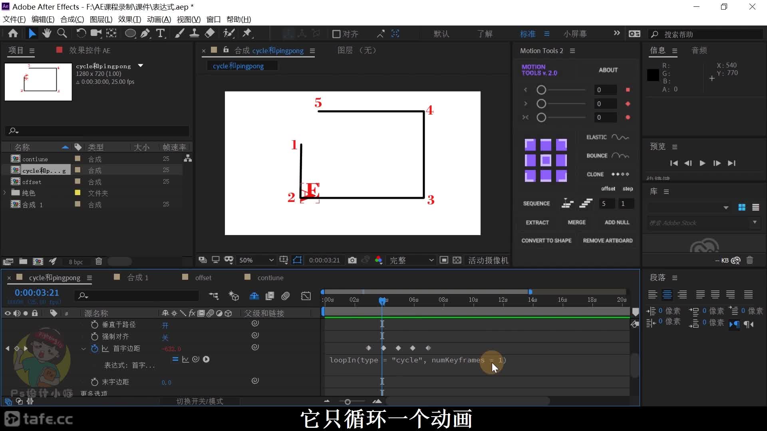Select the Roto Brush tool
The width and height of the screenshot is (767, 431).
pyautogui.click(x=229, y=34)
